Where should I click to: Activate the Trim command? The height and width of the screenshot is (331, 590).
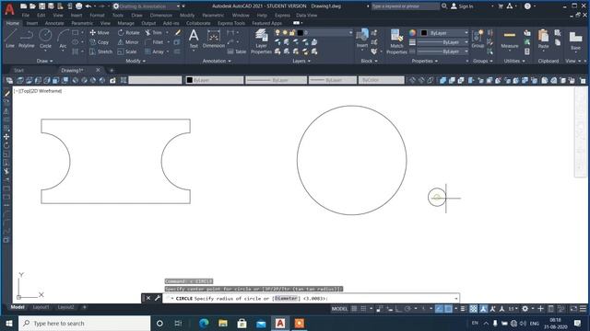(154, 33)
